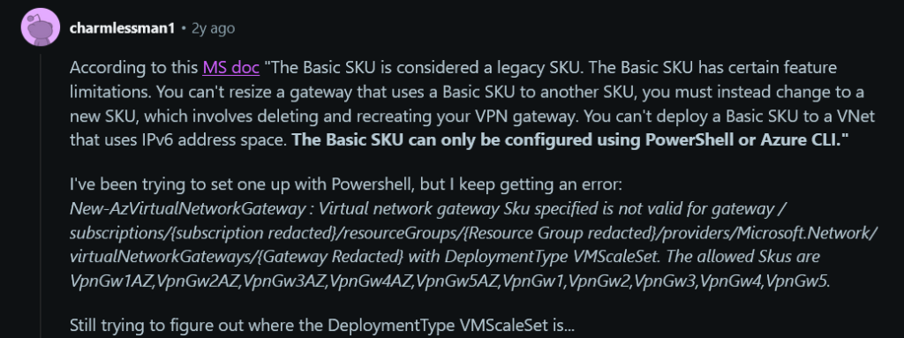
Task: Open the comment's "2y ago" timestamp permalink
Action: 213,27
